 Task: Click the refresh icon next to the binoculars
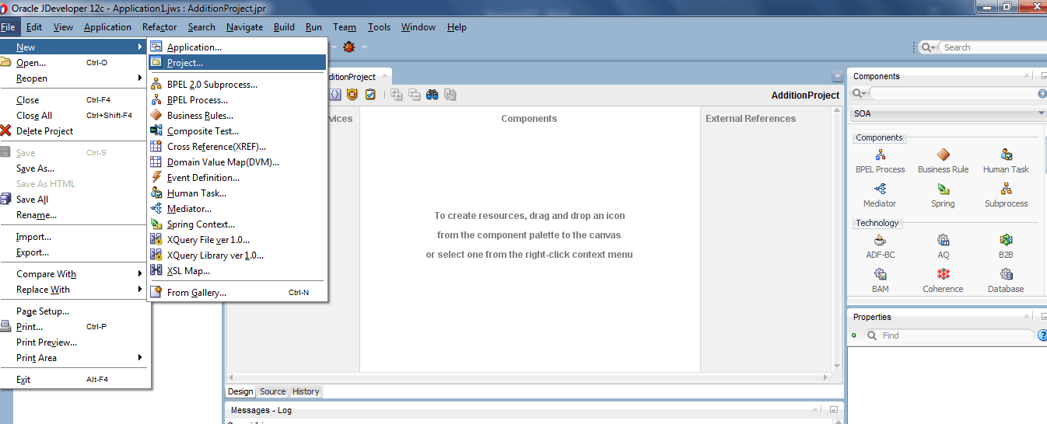[x=450, y=94]
